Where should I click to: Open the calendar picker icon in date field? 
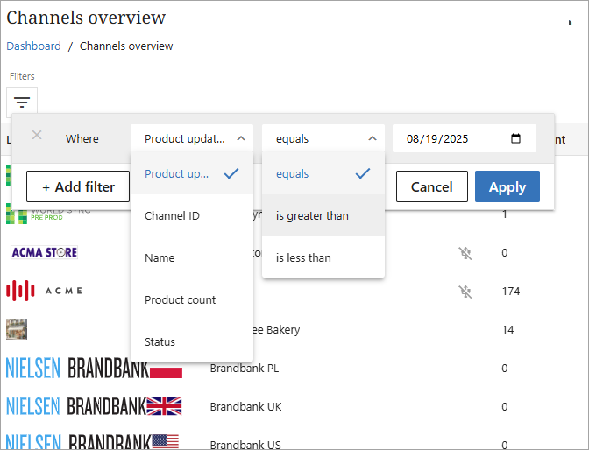click(515, 138)
